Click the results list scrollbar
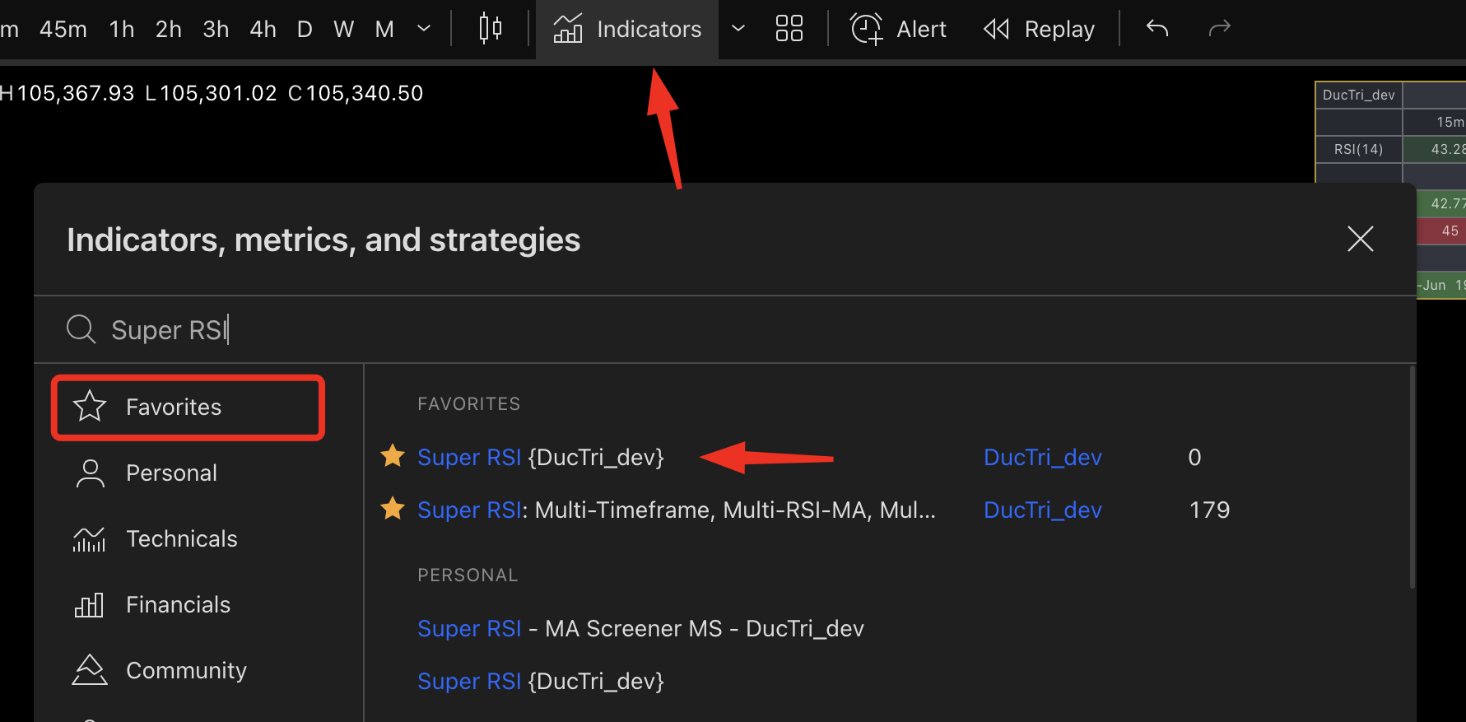This screenshot has height=722, width=1466. [1412, 477]
